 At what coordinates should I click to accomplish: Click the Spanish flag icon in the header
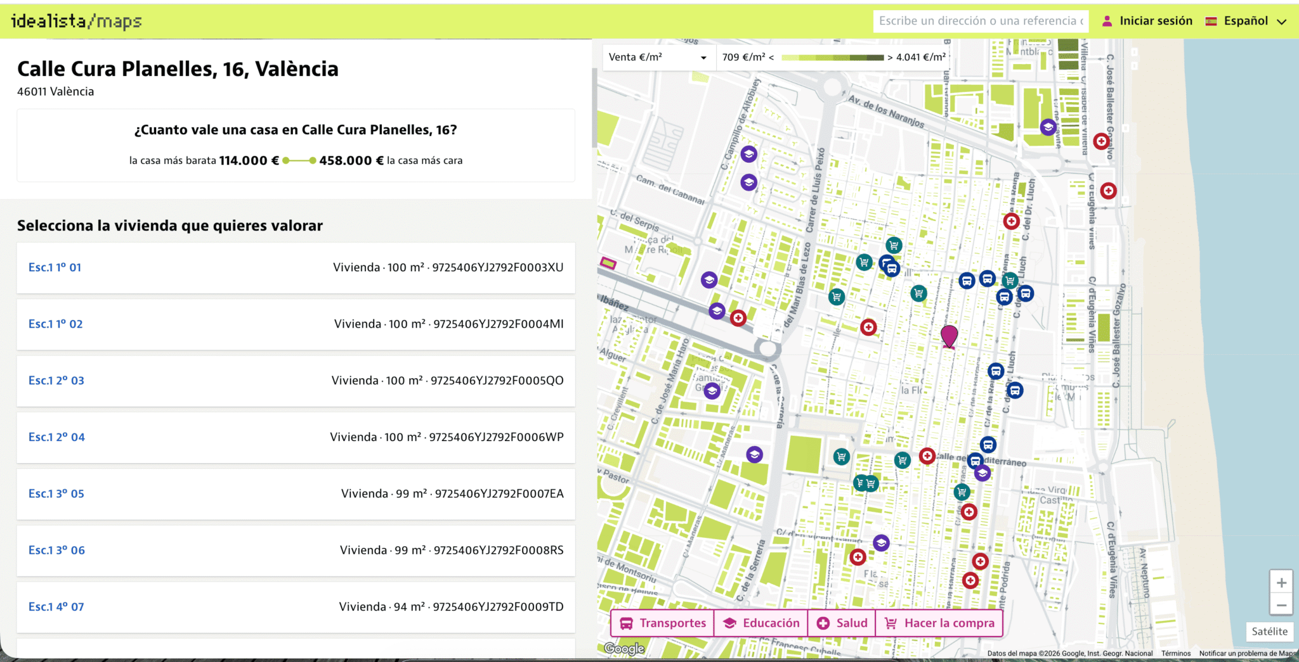1212,20
